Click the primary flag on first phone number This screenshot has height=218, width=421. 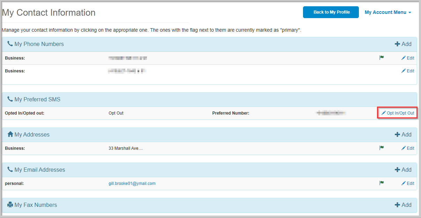coord(382,58)
